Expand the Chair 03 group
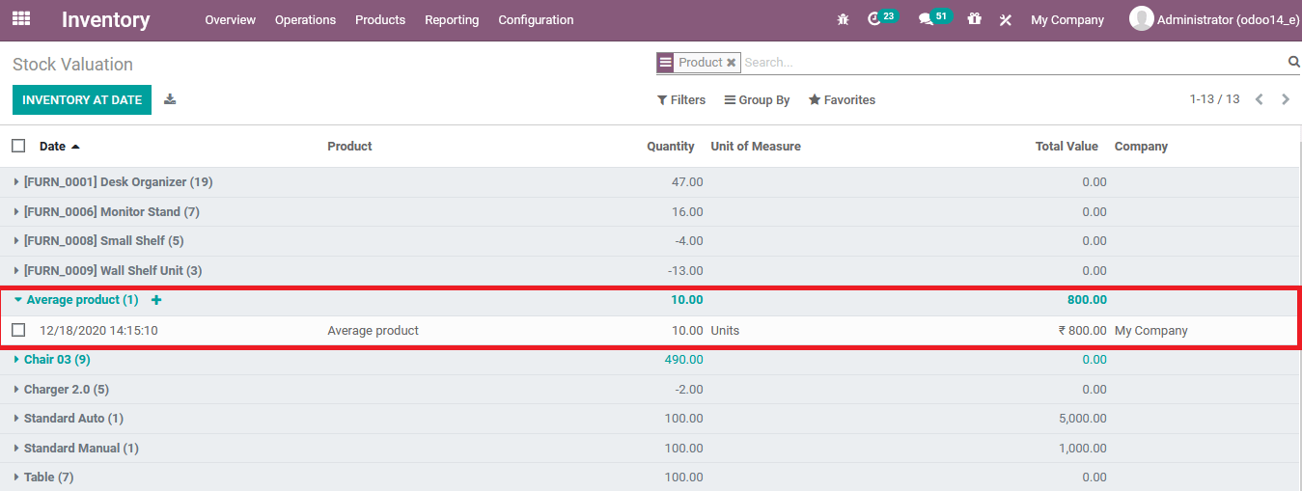Screen dimensions: 1302x491 point(52,359)
